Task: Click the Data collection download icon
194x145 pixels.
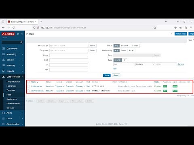Action: pos(4,77)
